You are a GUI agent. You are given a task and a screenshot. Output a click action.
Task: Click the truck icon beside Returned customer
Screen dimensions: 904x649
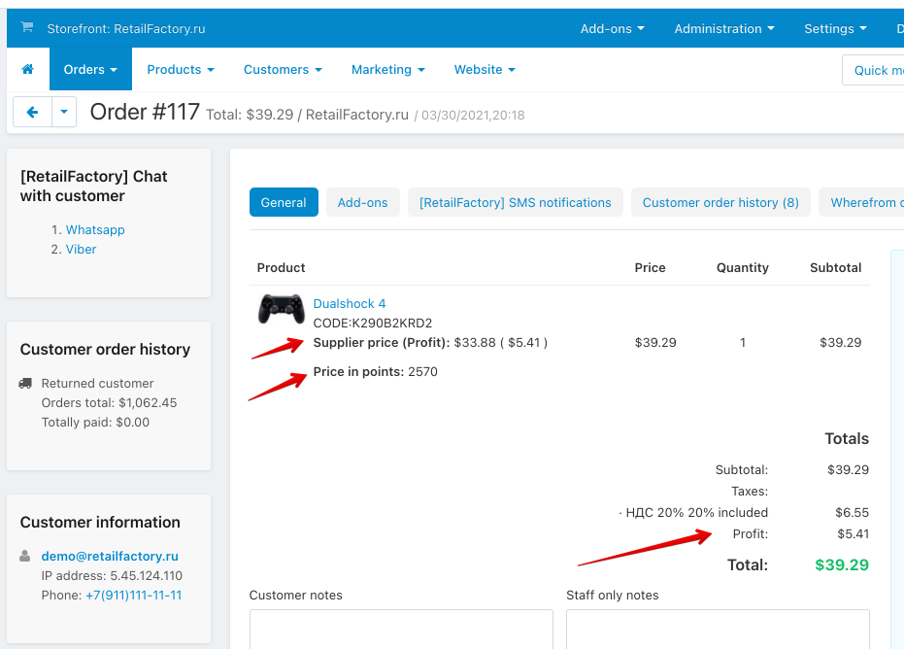25,384
